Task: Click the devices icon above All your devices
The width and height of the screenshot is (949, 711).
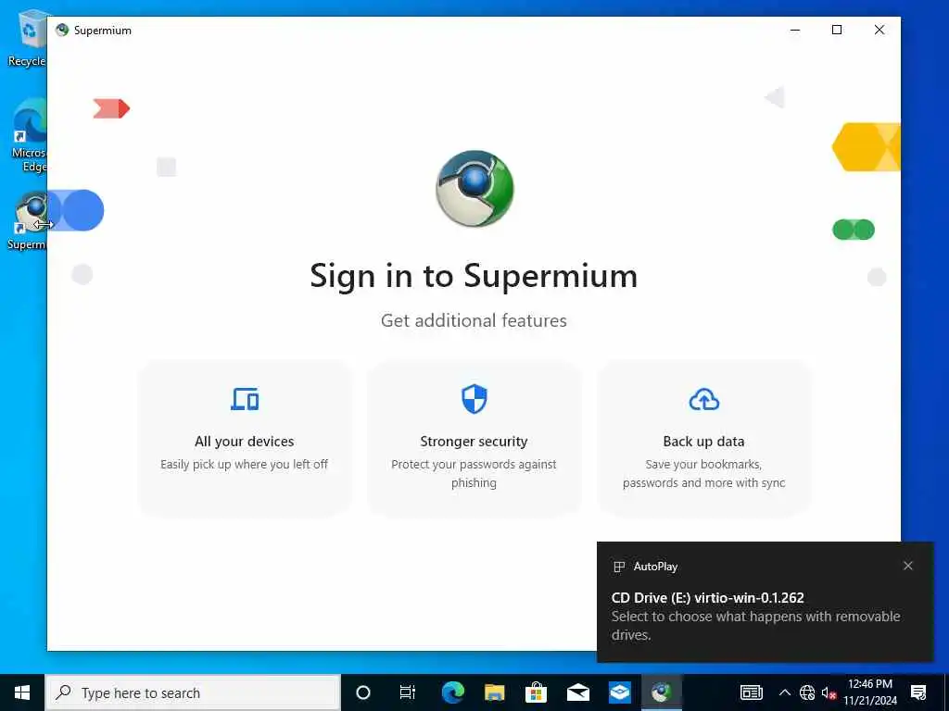Action: (x=245, y=399)
